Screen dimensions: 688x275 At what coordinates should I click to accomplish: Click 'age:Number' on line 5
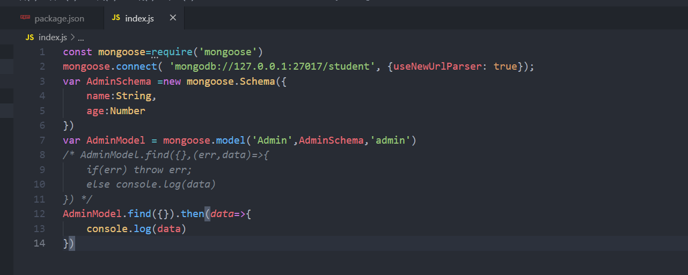pyautogui.click(x=116, y=111)
